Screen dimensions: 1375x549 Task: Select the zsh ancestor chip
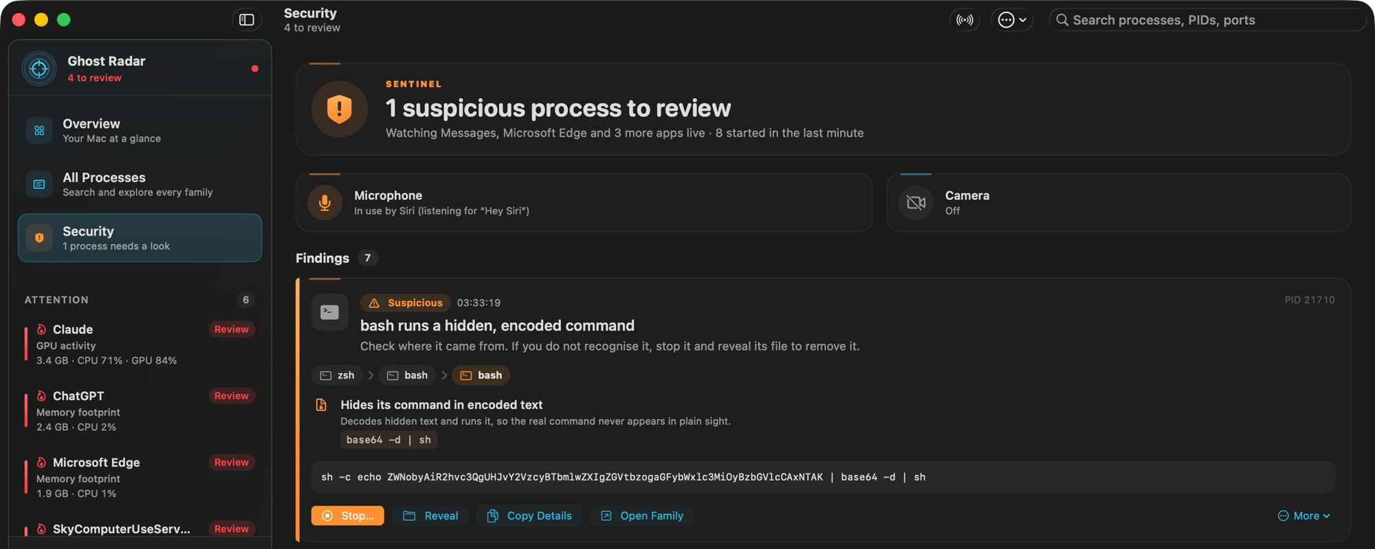tap(338, 376)
